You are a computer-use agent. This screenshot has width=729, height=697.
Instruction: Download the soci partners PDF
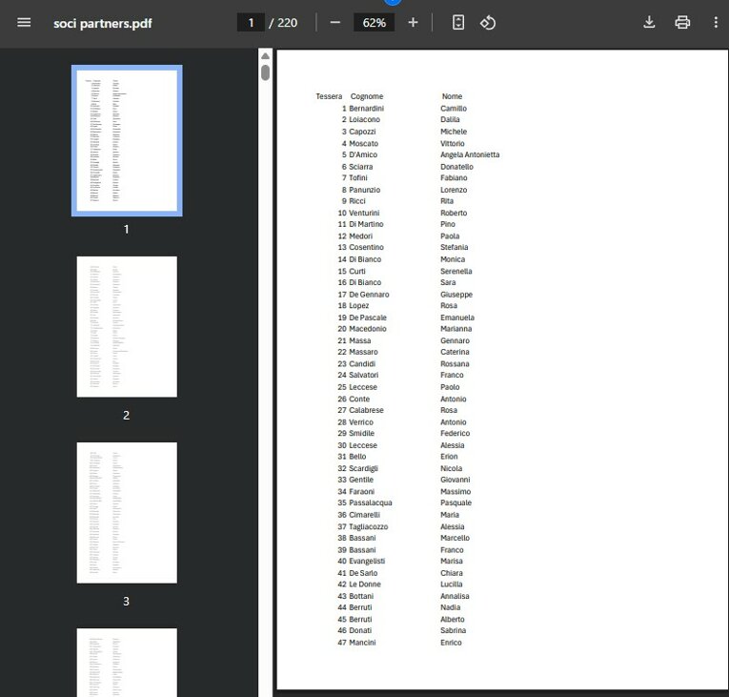[649, 22]
